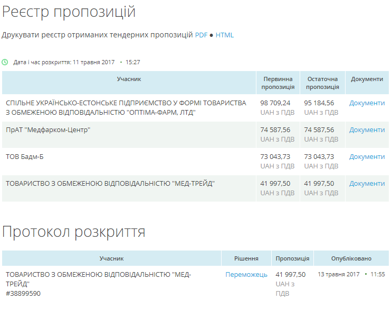Click the Остаточна пропозиція column header
Viewport: 392px width, 310px height.
322,83
